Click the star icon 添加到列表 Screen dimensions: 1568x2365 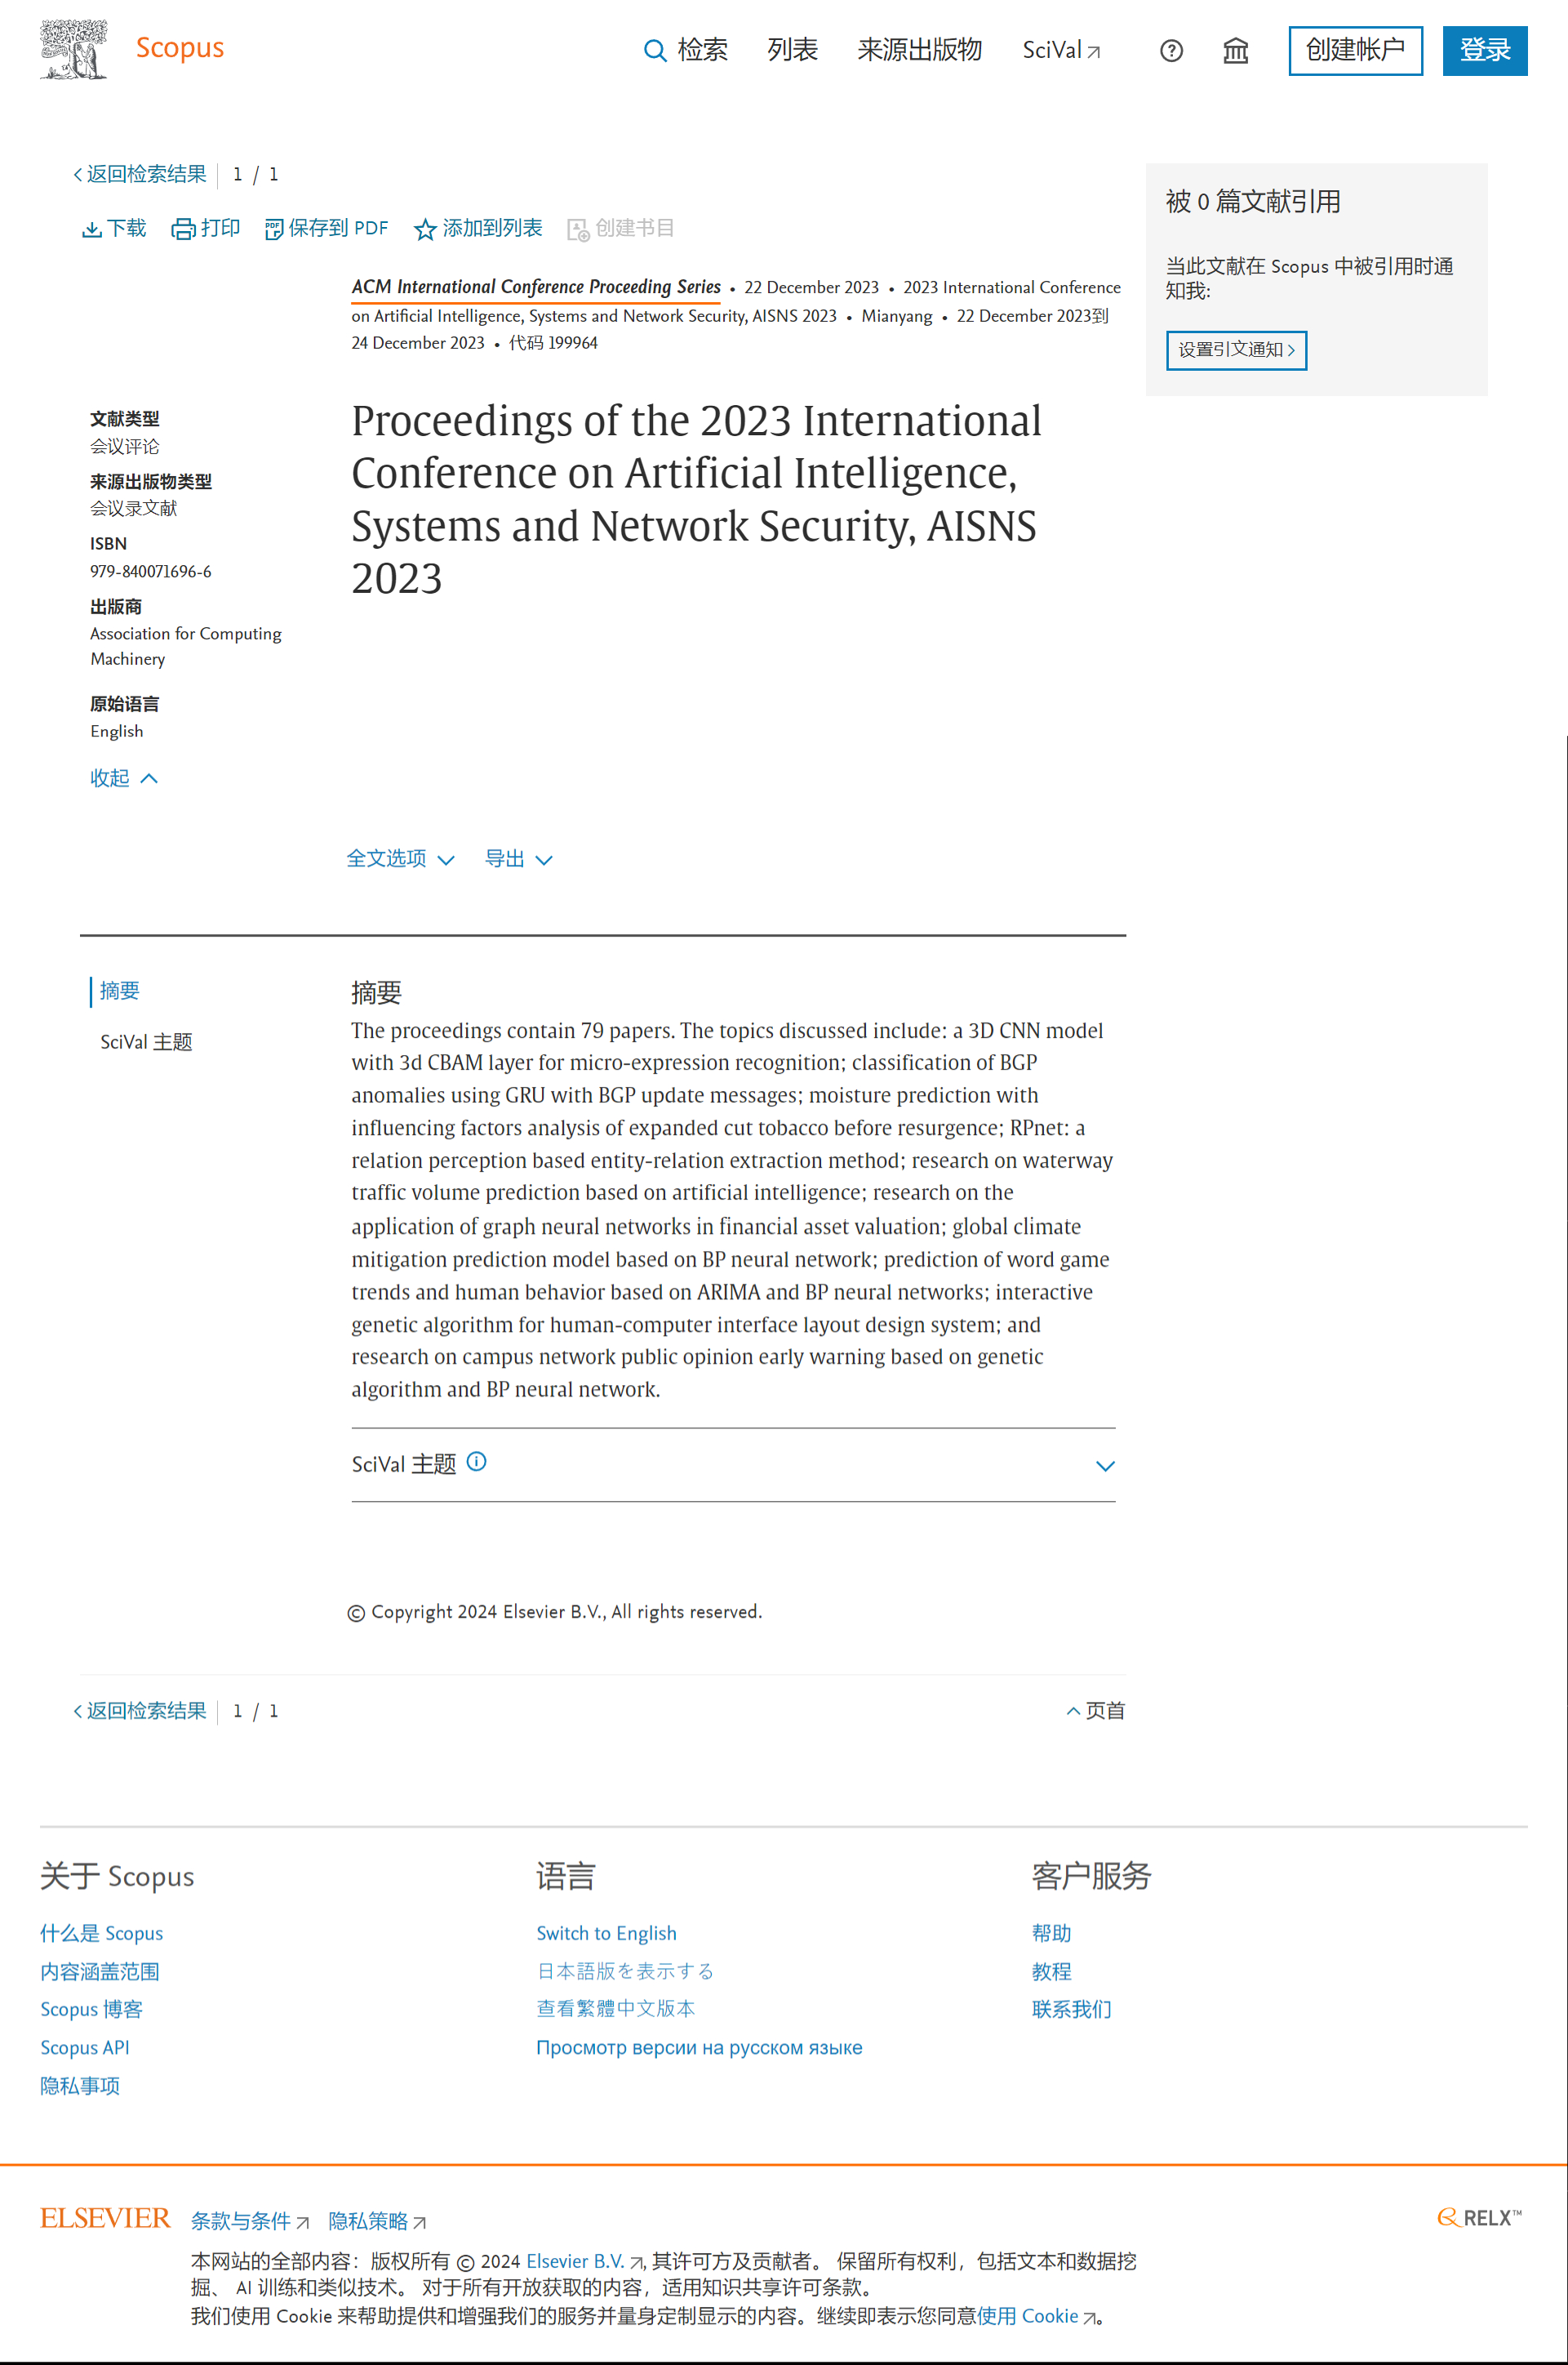tap(425, 229)
